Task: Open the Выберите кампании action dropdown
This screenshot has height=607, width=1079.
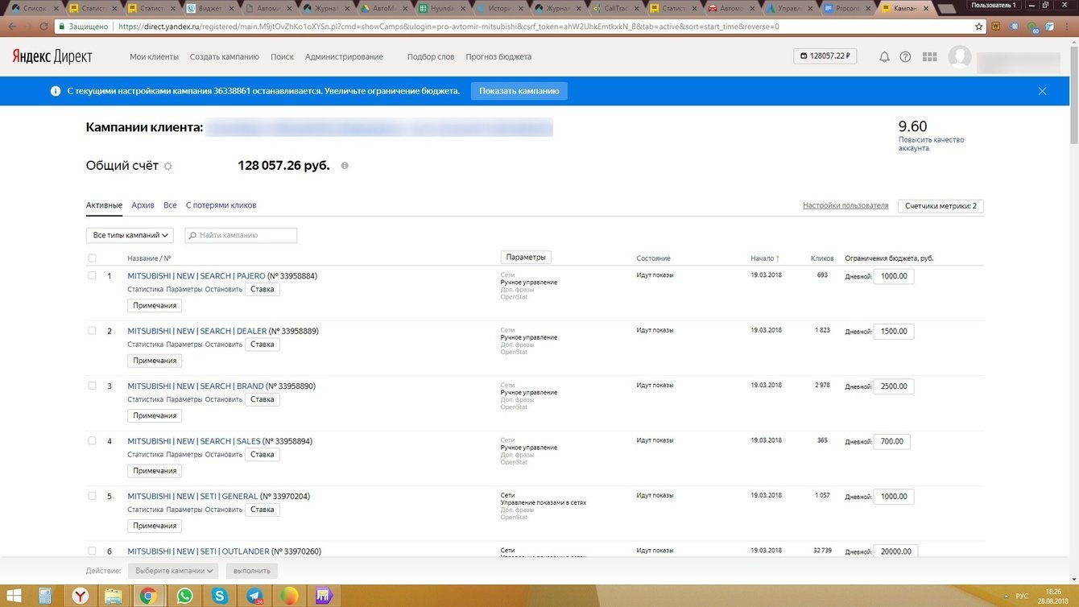Action: 173,571
